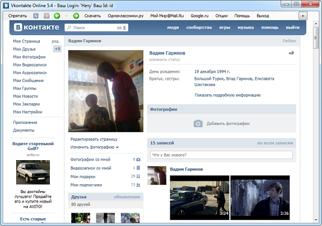This screenshot has width=322, height=226.
Task: Click the film icon beside Видеозаписи со мной
Action: pyautogui.click(x=138, y=168)
